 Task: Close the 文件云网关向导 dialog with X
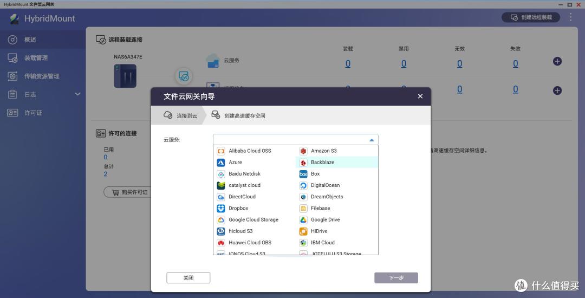click(420, 96)
